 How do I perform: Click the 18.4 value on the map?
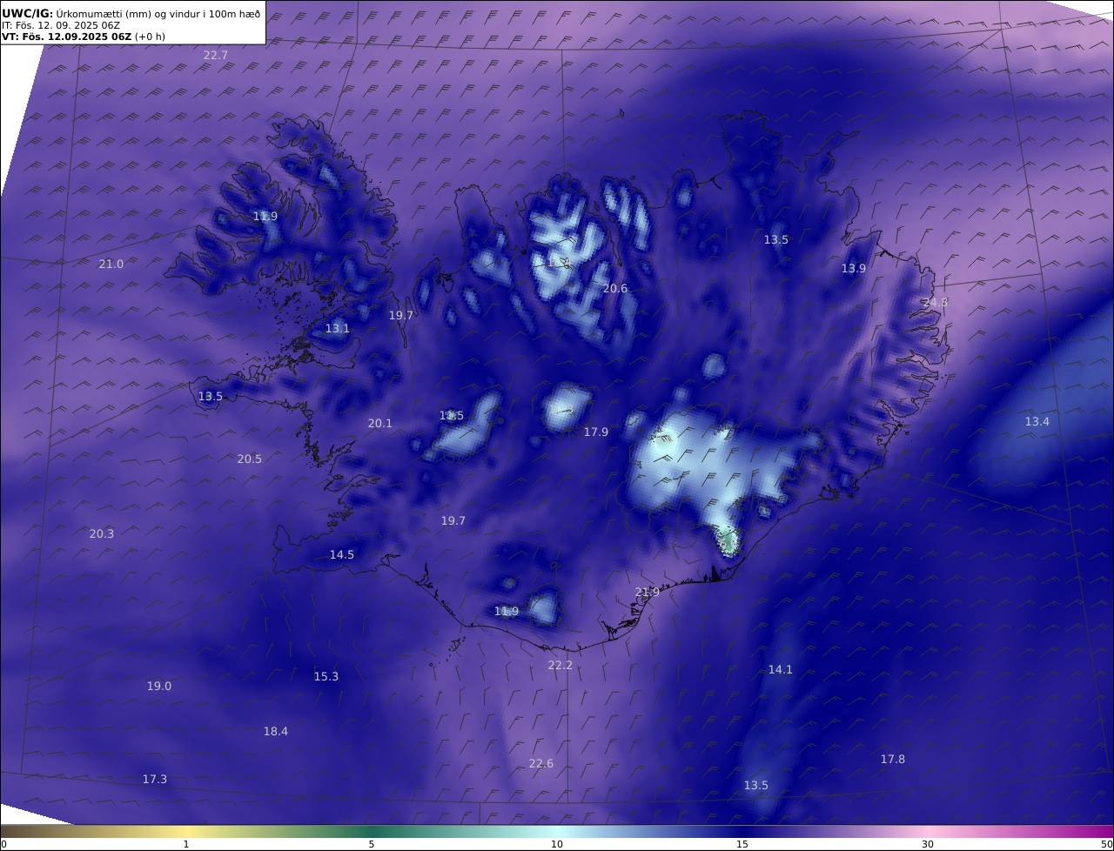[x=276, y=731]
